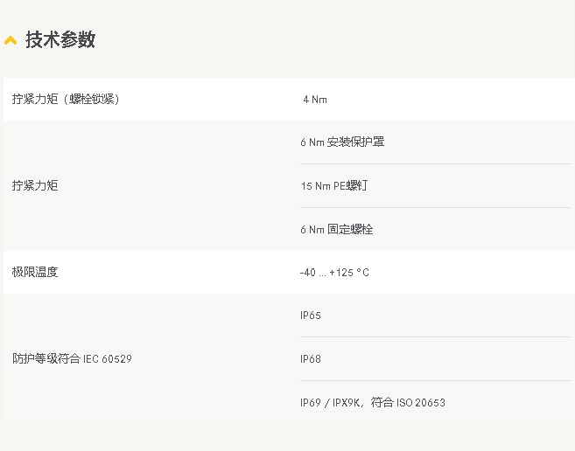Click the °C unit in temperature row

(362, 273)
